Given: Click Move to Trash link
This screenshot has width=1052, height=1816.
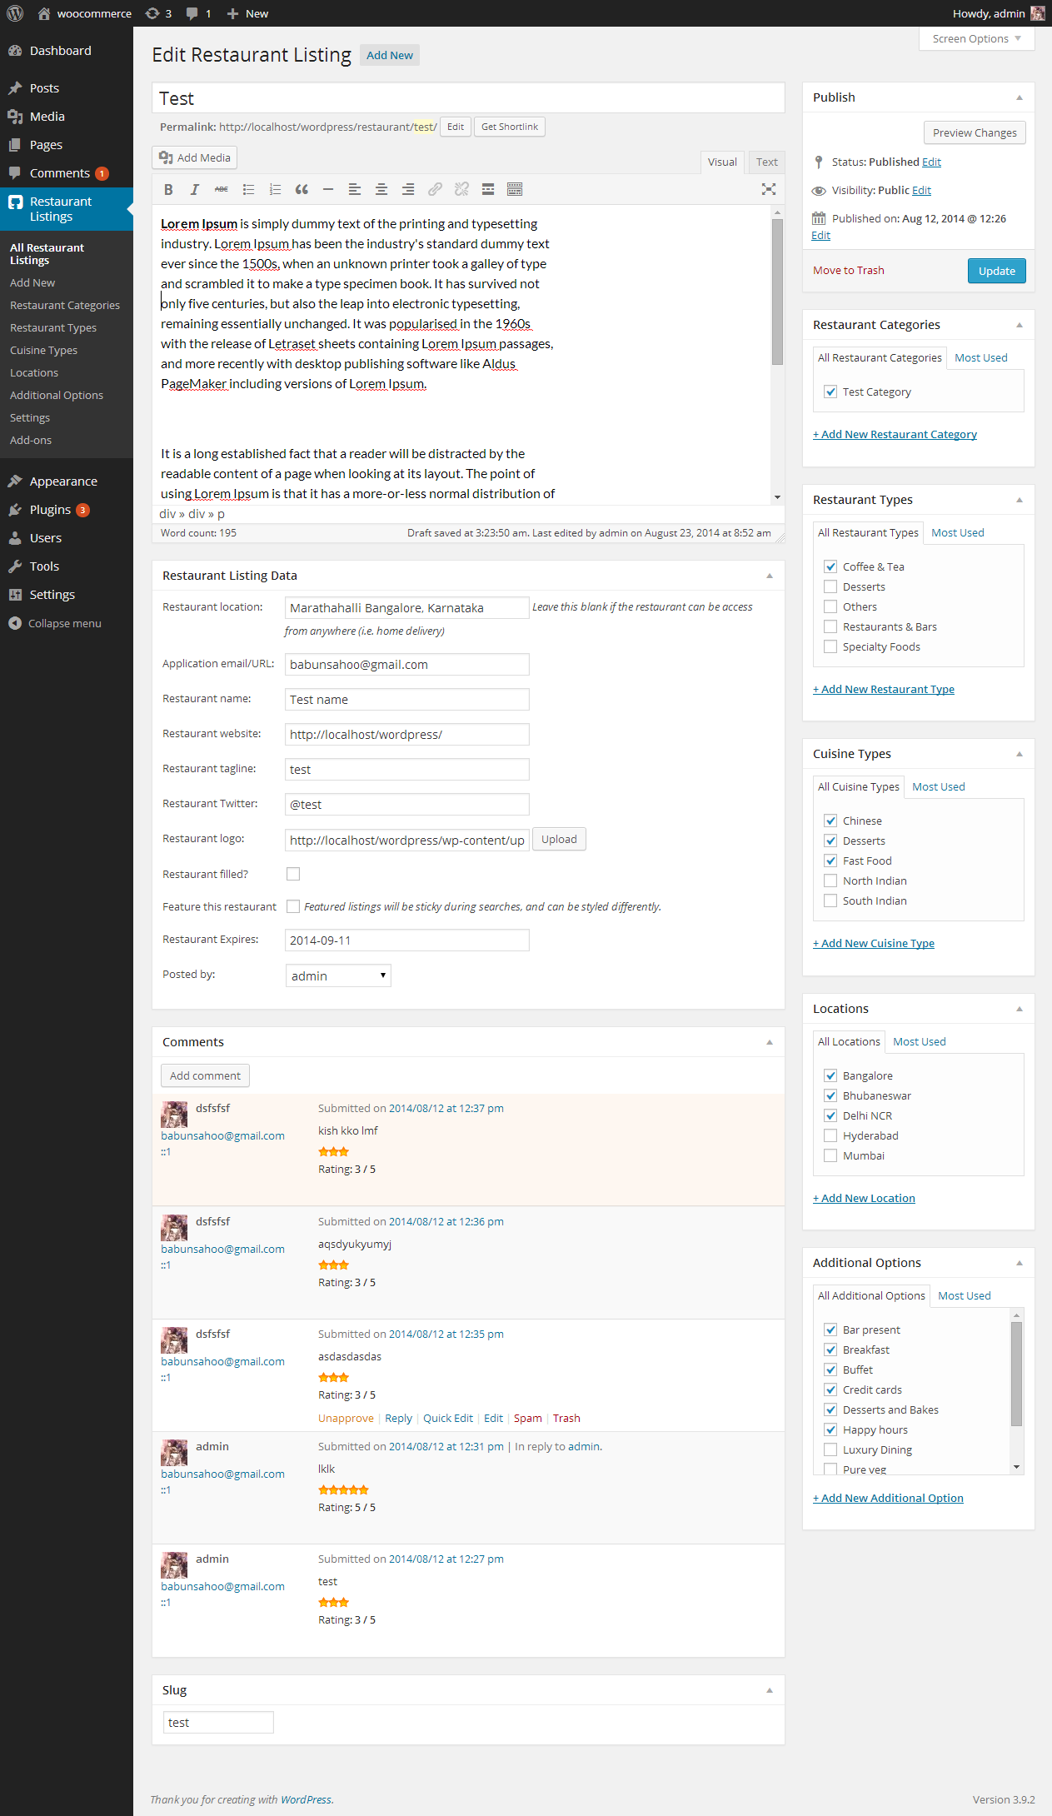Looking at the screenshot, I should tap(849, 270).
